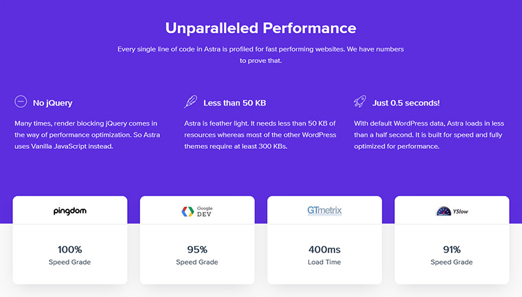Click the Load Time label under 400ms
The height and width of the screenshot is (297, 522).
[x=324, y=262]
